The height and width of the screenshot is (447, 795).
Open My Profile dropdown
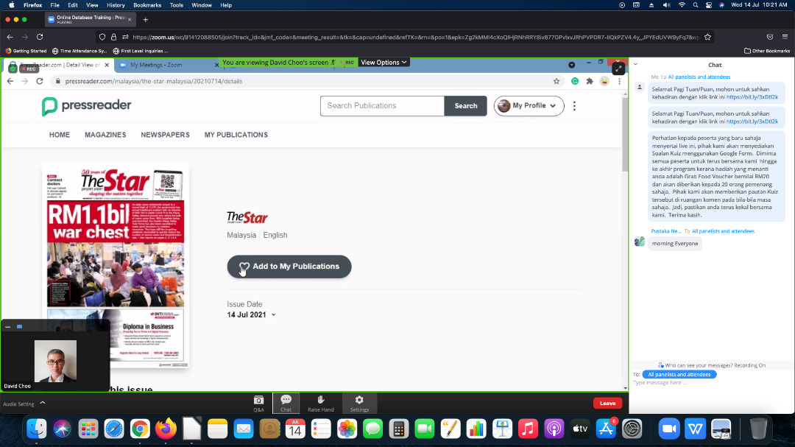click(x=529, y=105)
